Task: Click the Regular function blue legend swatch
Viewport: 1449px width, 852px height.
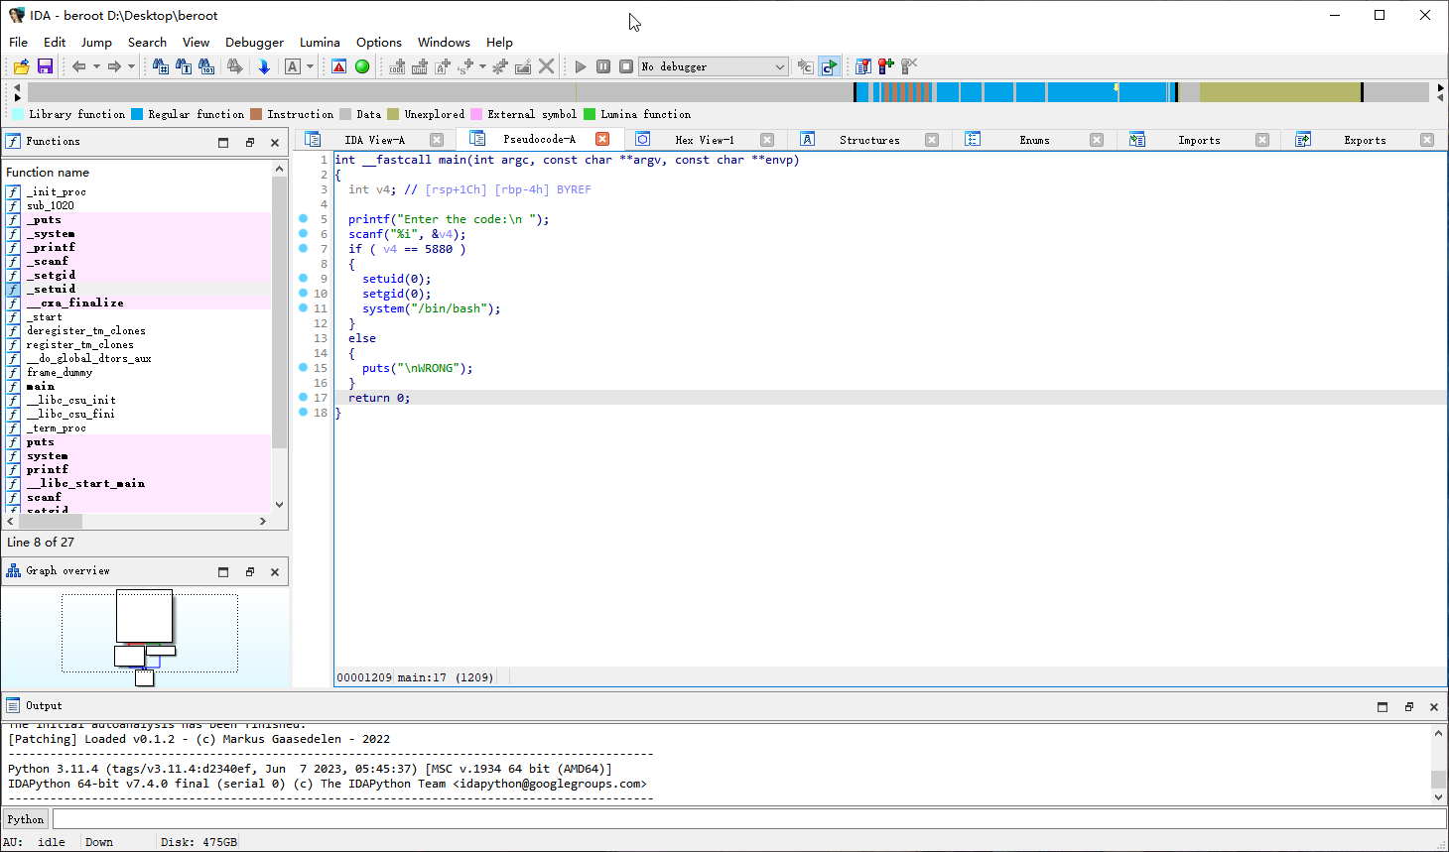Action: (137, 114)
